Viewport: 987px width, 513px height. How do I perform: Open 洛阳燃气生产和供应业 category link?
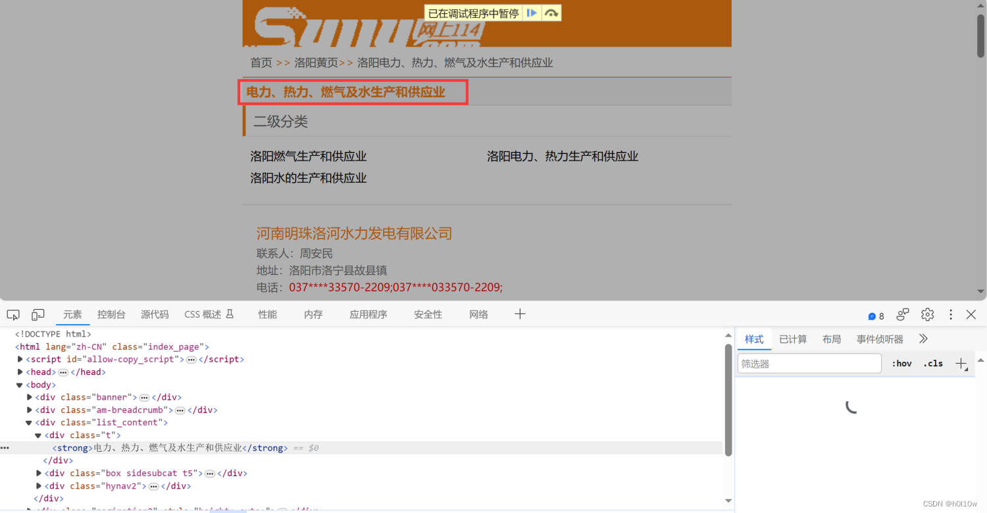click(309, 157)
